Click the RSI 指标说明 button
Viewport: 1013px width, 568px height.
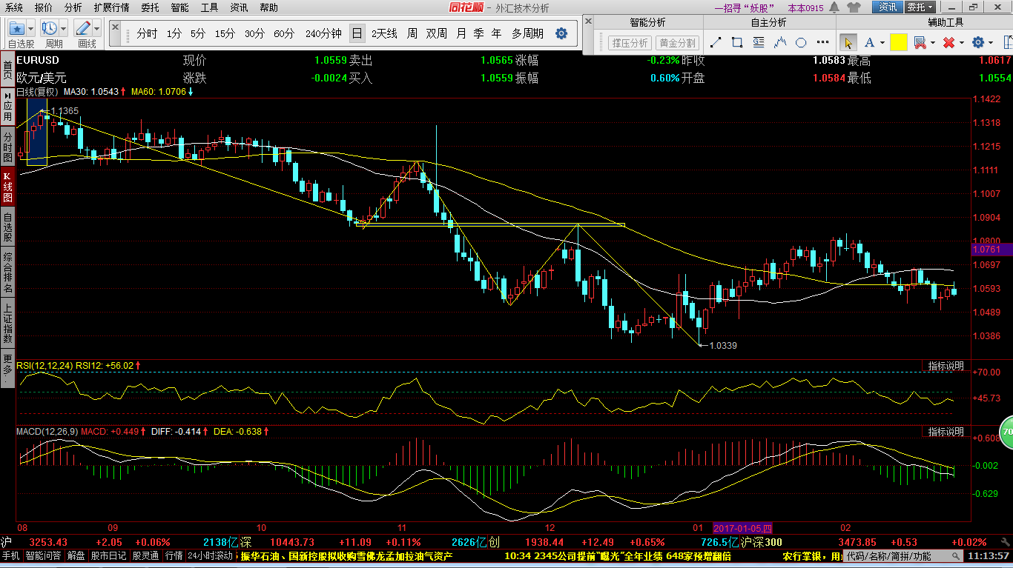click(946, 366)
